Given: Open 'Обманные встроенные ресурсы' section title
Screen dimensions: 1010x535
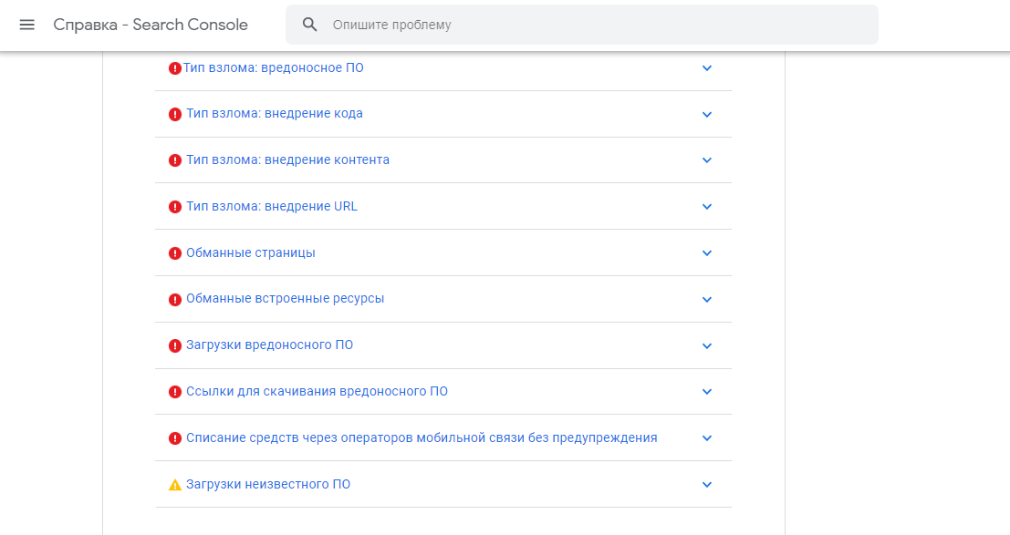Looking at the screenshot, I should coord(285,299).
